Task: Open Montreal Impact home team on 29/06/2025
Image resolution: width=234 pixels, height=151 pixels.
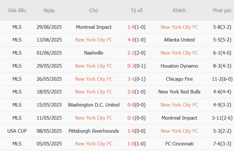Action: (94, 27)
